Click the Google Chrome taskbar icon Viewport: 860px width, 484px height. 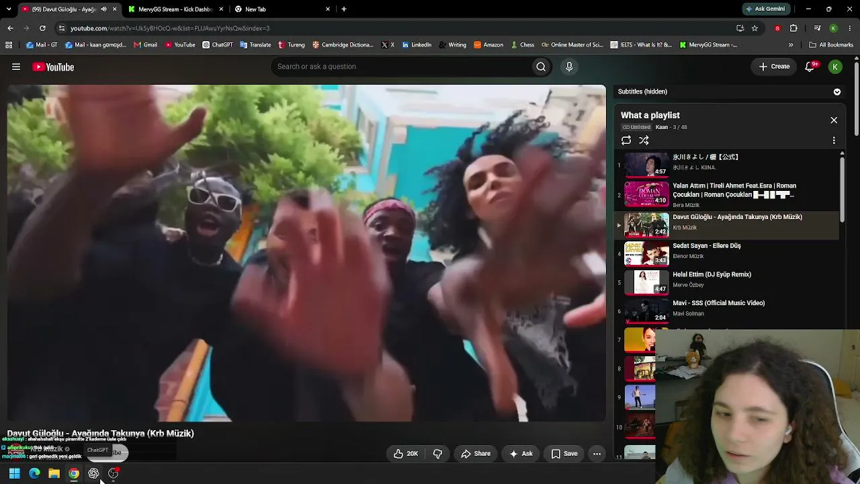click(x=74, y=473)
